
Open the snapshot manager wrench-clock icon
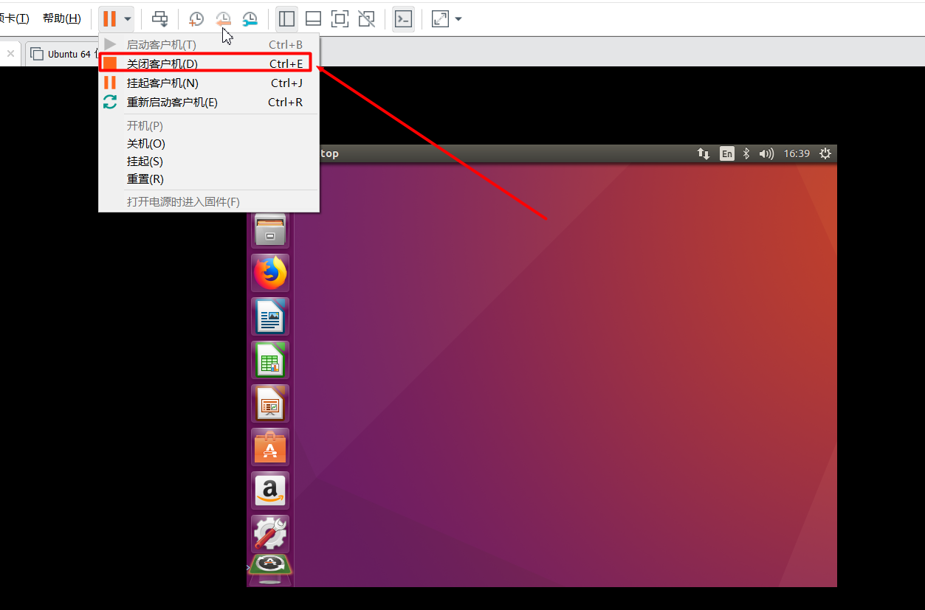(x=250, y=19)
